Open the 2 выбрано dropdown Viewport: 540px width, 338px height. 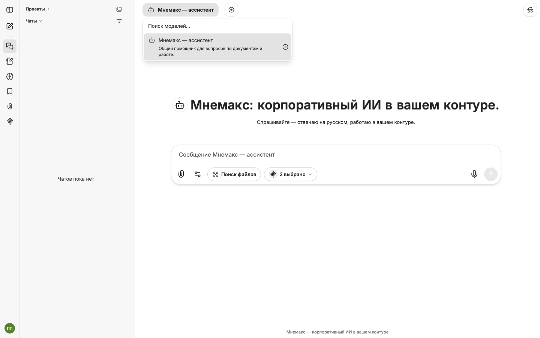[291, 174]
